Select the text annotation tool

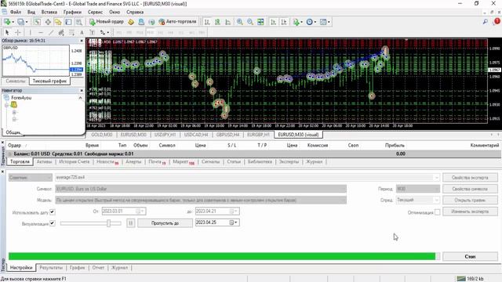pyautogui.click(x=82, y=32)
